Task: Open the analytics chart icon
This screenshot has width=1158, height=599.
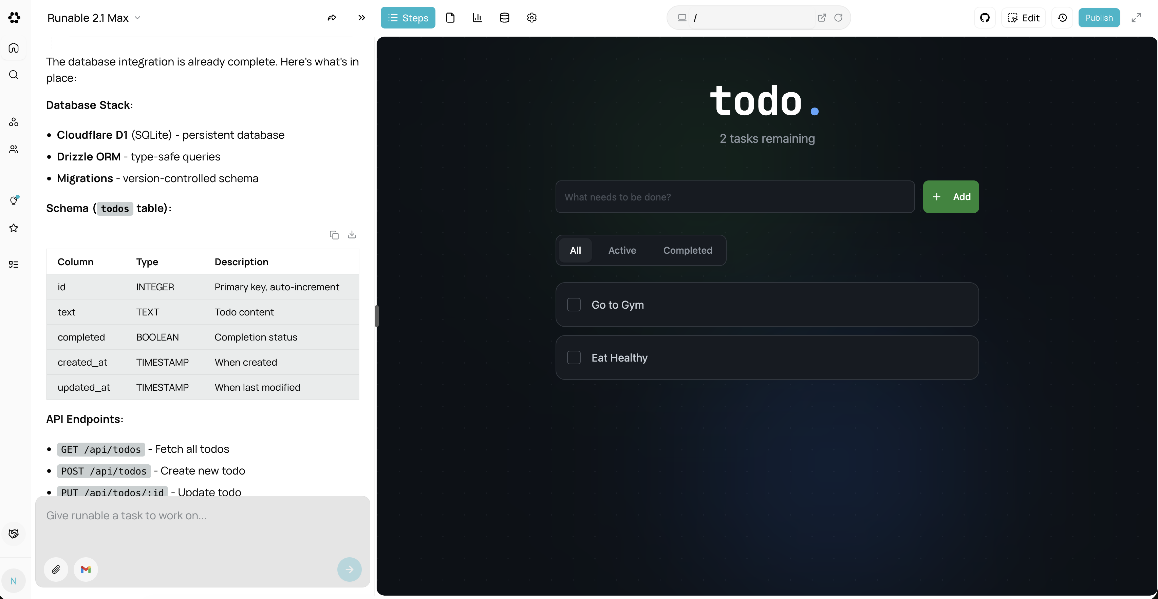Action: 477,18
